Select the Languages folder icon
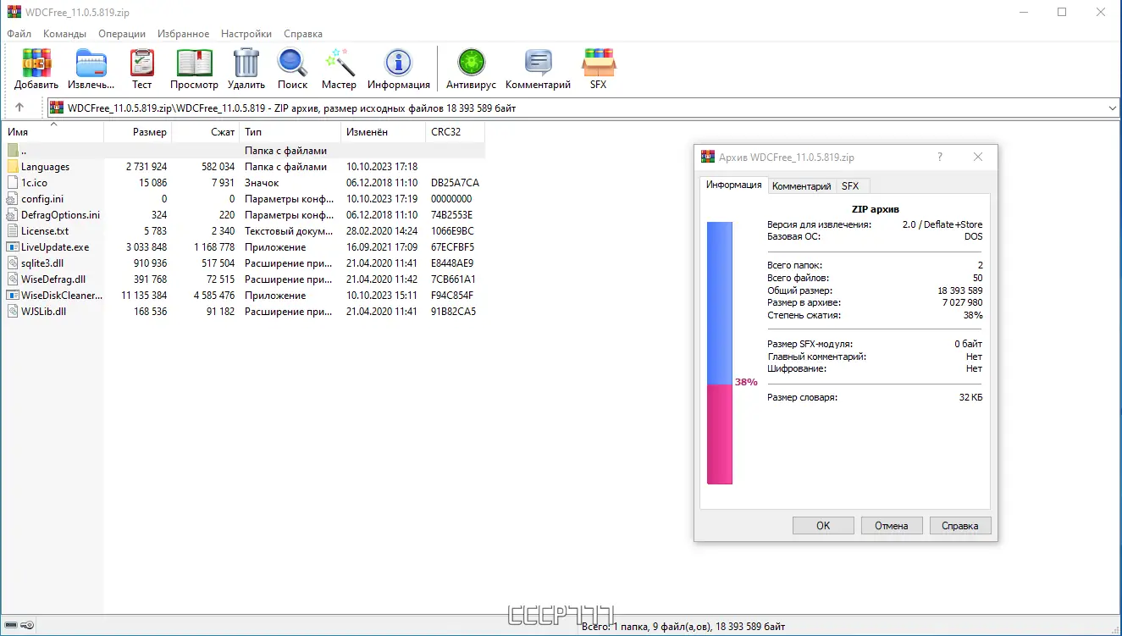Viewport: 1122px width, 636px height. coord(13,167)
